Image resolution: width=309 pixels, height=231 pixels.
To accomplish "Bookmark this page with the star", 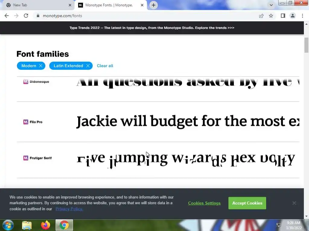I will (x=271, y=16).
